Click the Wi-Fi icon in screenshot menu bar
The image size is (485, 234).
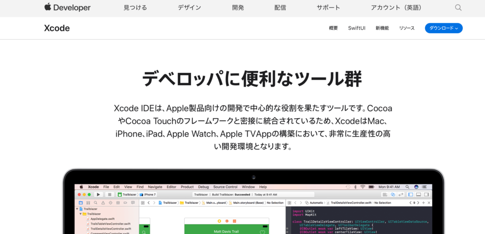[363, 187]
